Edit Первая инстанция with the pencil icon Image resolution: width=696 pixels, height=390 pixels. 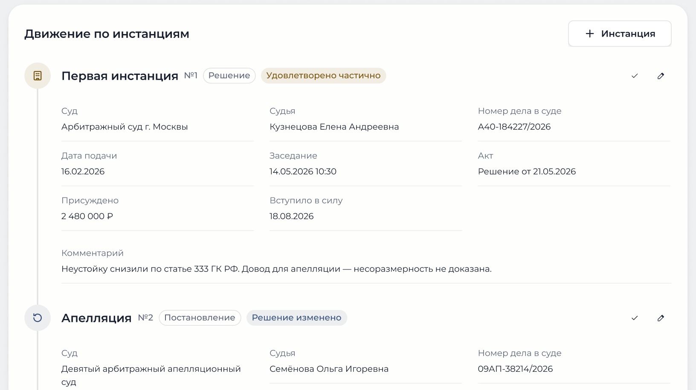pyautogui.click(x=661, y=76)
